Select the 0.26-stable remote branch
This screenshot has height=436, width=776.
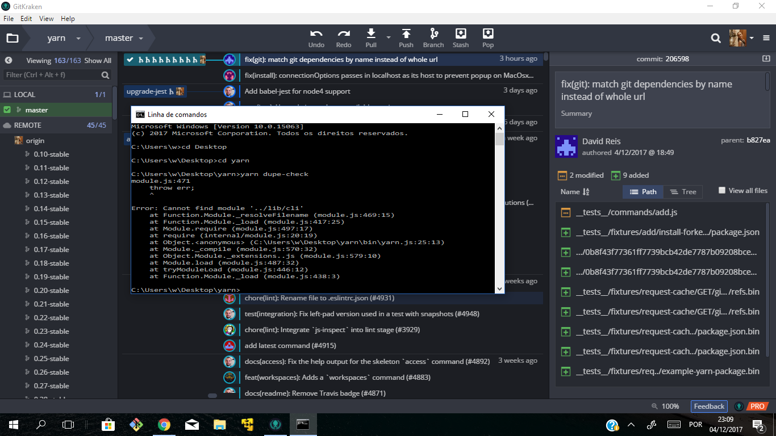pos(52,372)
